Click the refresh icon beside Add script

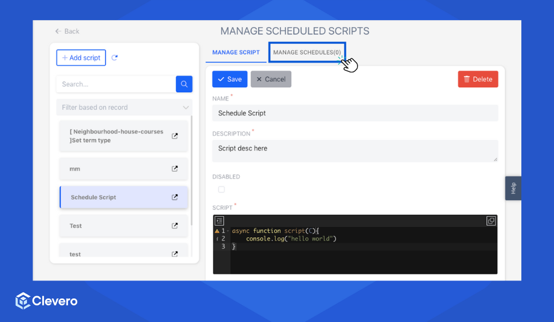pos(114,57)
